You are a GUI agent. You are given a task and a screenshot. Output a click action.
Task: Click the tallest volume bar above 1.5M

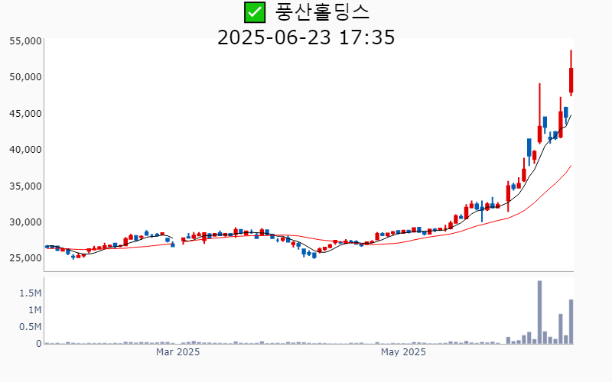pos(539,312)
